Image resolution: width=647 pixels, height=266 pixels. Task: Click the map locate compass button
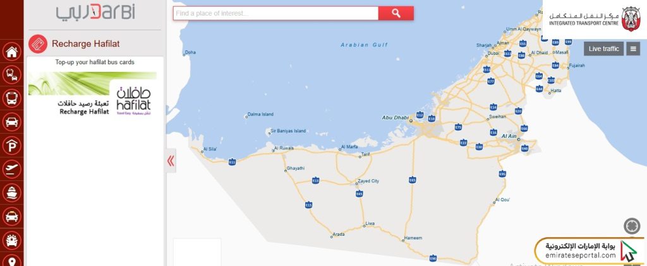(x=632, y=226)
